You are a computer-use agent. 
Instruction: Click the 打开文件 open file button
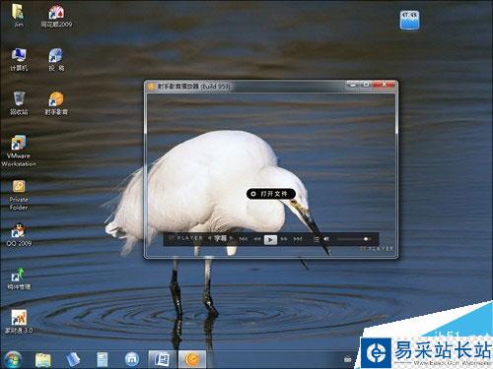(271, 194)
